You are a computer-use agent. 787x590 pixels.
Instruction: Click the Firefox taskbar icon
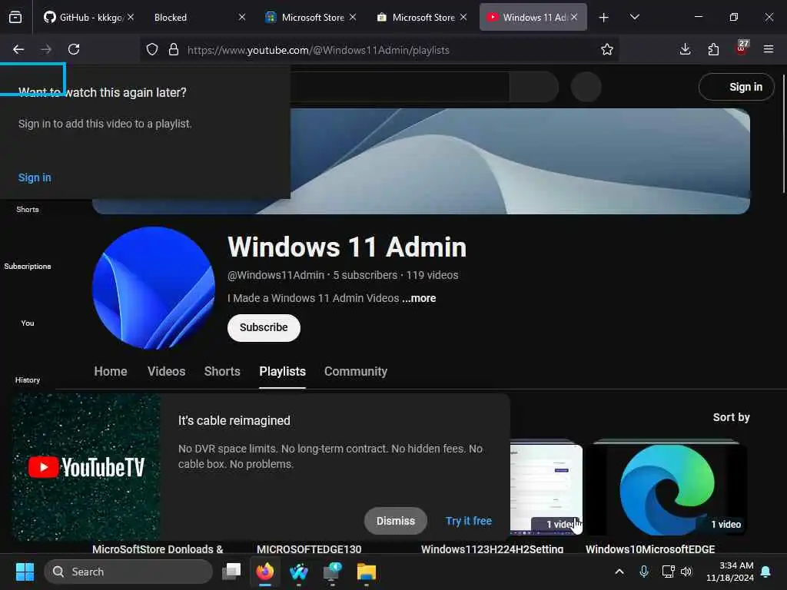pyautogui.click(x=265, y=572)
